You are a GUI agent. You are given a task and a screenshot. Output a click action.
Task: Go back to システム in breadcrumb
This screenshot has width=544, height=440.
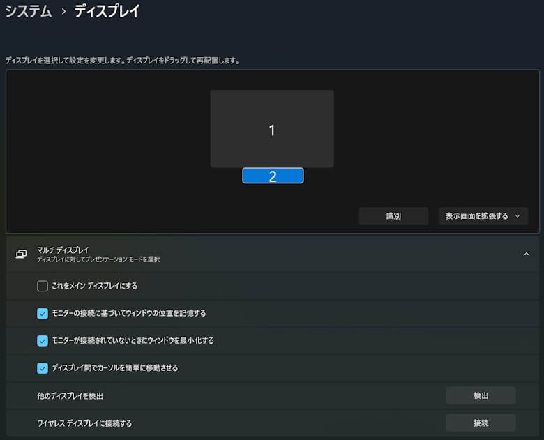[x=29, y=11]
